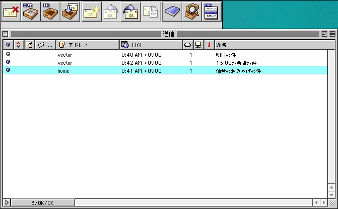The width and height of the screenshot is (338, 209).
Task: Sort by the 日付 column header
Action: 150,45
